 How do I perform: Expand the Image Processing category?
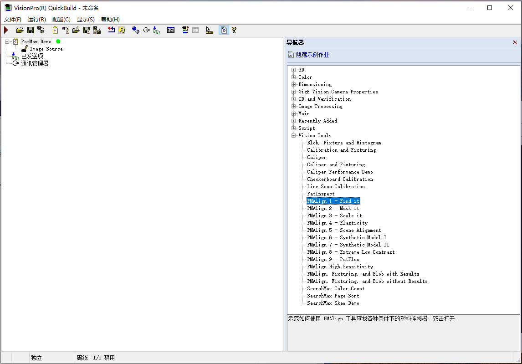[293, 106]
